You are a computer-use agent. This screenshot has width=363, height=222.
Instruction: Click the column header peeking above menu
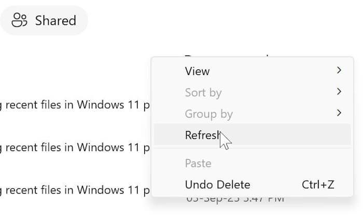(228, 55)
